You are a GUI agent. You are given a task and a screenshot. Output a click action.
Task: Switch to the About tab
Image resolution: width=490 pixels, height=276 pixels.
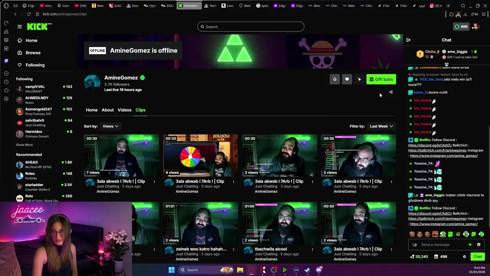click(x=108, y=110)
